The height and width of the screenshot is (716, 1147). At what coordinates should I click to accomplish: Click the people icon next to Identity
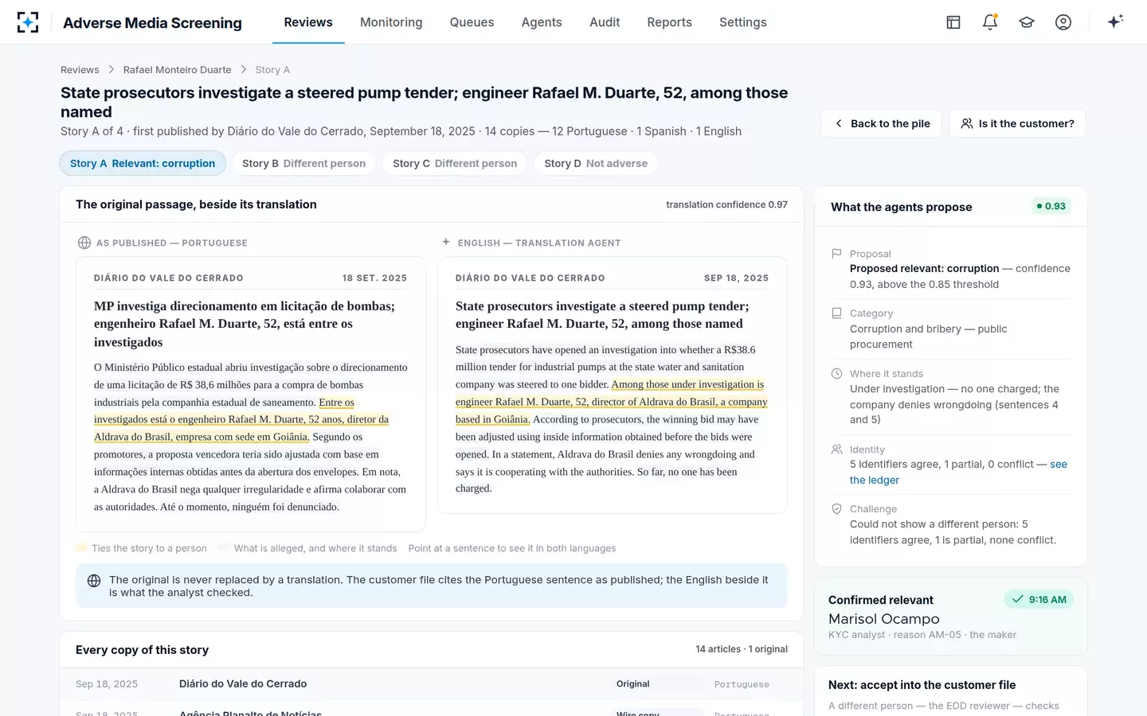tap(836, 449)
